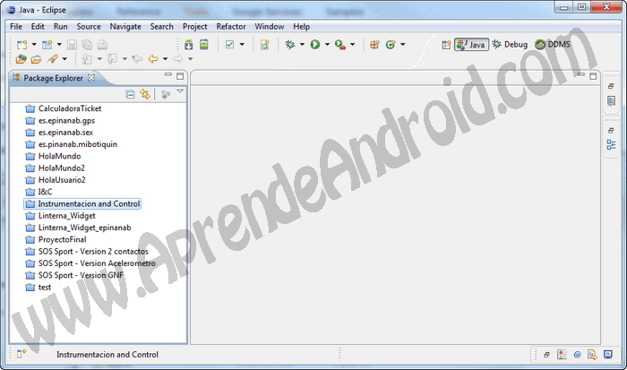Click the Run External Tools icon
Viewport: 627px width, 370px height.
pos(340,45)
